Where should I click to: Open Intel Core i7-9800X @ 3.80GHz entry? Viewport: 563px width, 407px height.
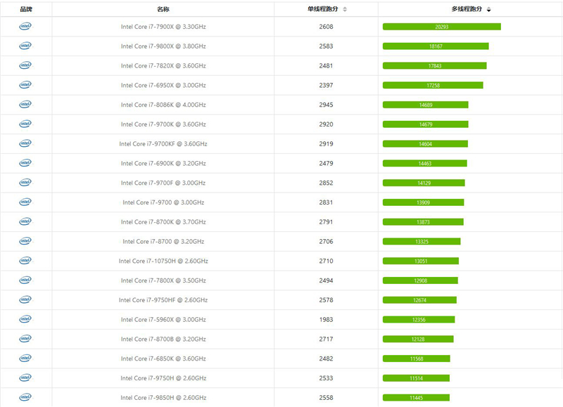coord(163,46)
